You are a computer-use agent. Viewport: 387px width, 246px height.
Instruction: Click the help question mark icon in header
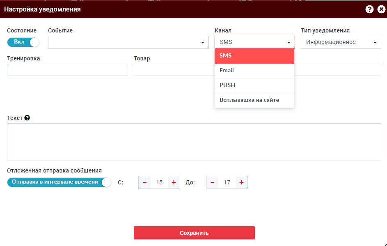point(369,9)
